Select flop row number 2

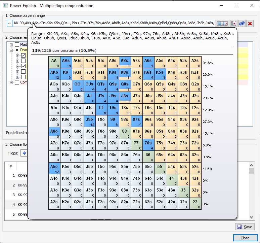point(16,185)
